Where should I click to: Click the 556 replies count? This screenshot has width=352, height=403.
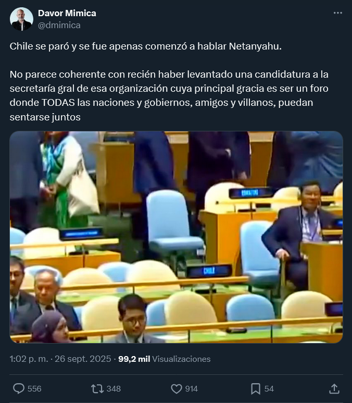pyautogui.click(x=34, y=388)
